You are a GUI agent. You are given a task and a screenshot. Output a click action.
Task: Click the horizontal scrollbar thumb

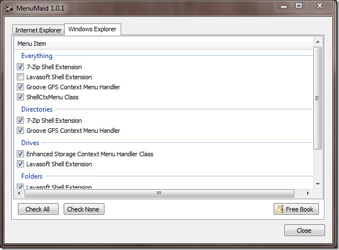coord(159,193)
